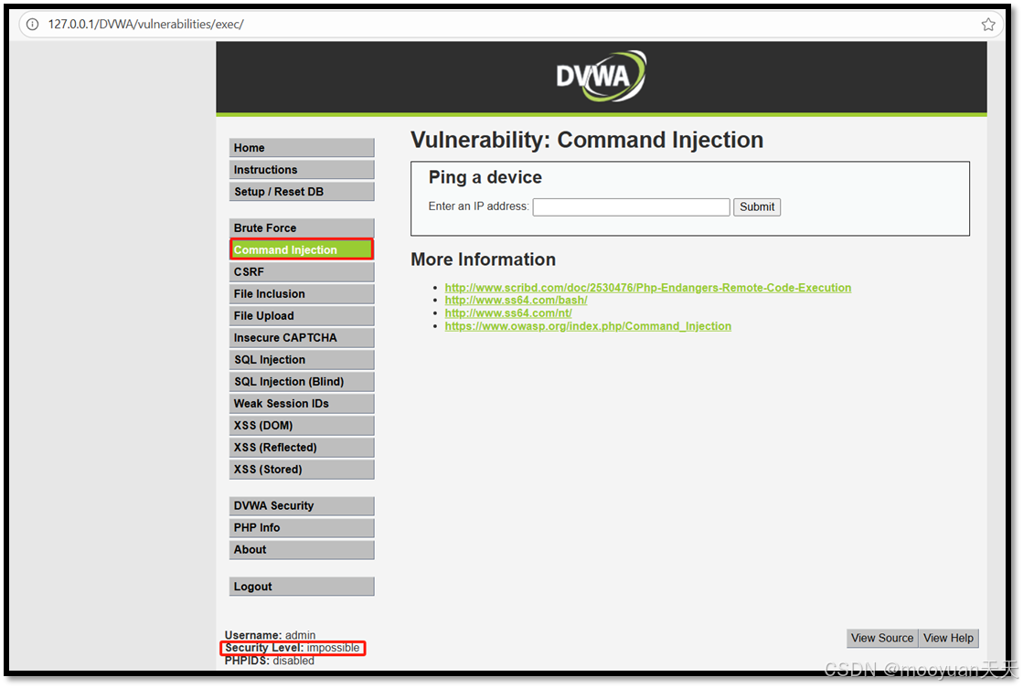Open the scribd Php-Endangers-Remote-Code-Execution link
Viewport: 1023px width, 688px height.
tap(648, 288)
